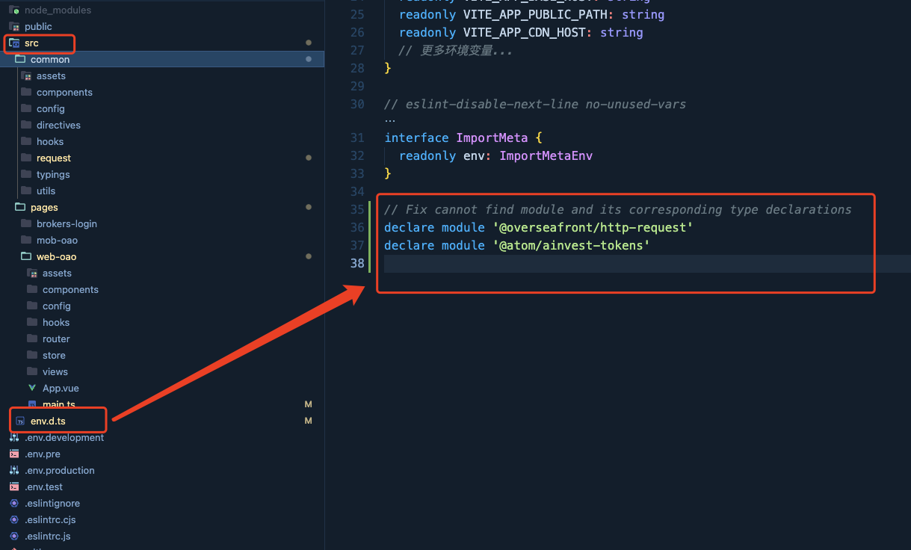Open the .eslintrc.js file

click(48, 536)
